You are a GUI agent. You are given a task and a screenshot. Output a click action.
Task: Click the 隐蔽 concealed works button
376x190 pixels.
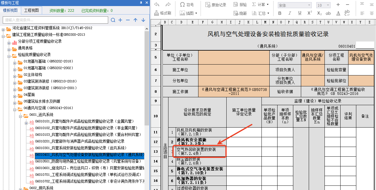pos(241,13)
